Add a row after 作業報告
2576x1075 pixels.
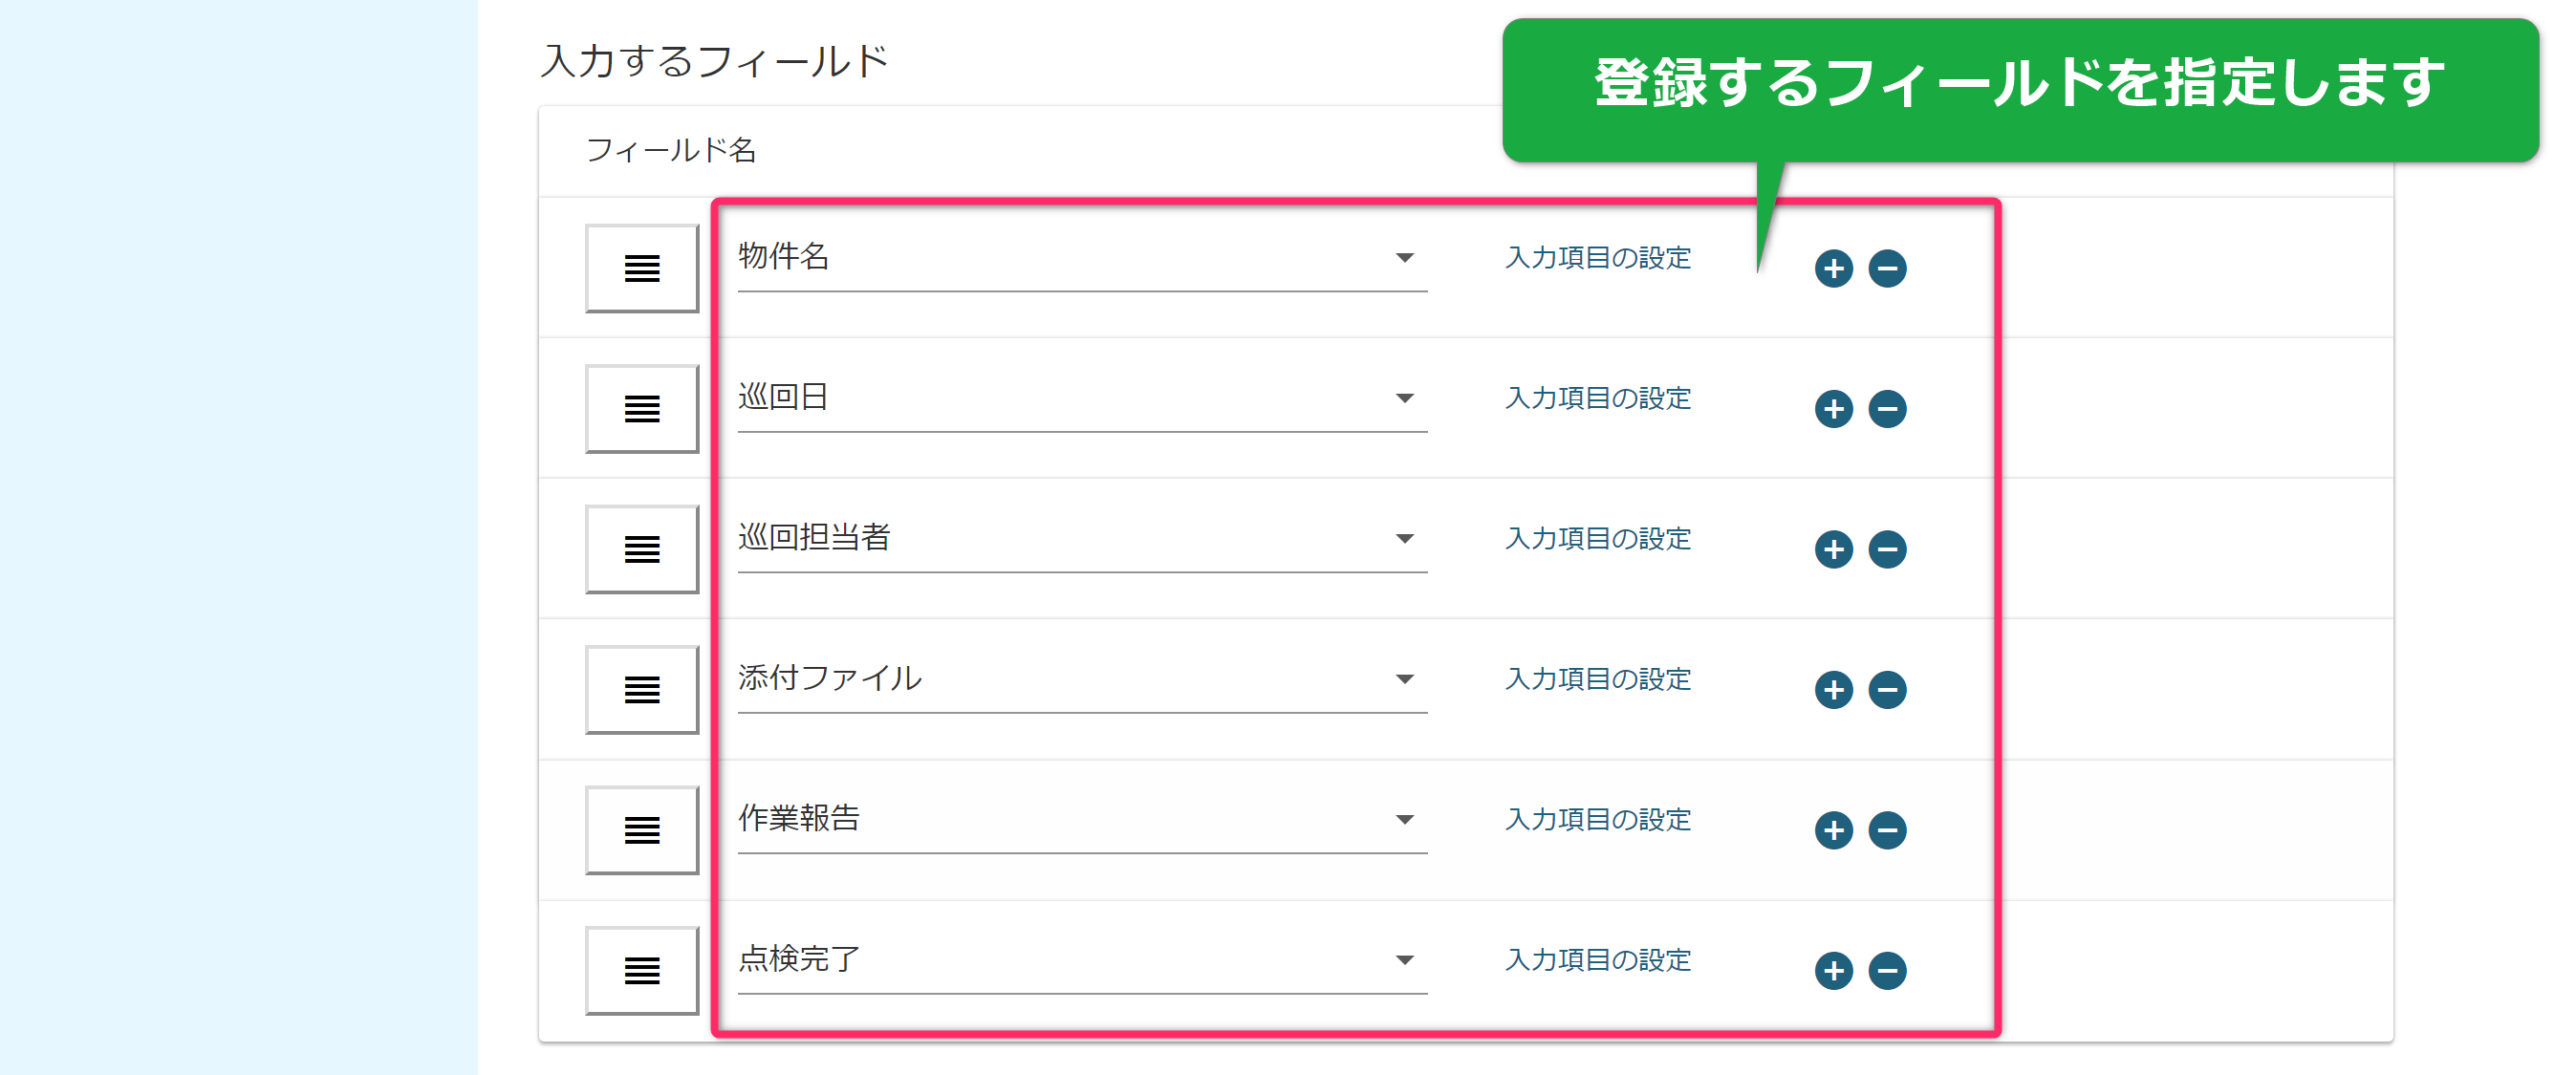click(1833, 830)
